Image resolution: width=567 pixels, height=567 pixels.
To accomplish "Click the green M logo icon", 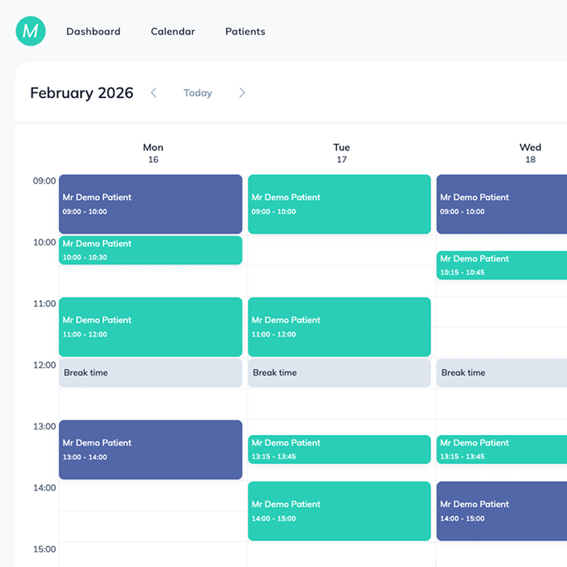I will pyautogui.click(x=31, y=32).
